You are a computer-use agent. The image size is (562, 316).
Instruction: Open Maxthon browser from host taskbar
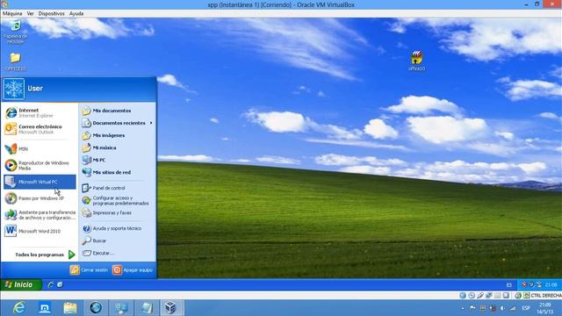45,308
